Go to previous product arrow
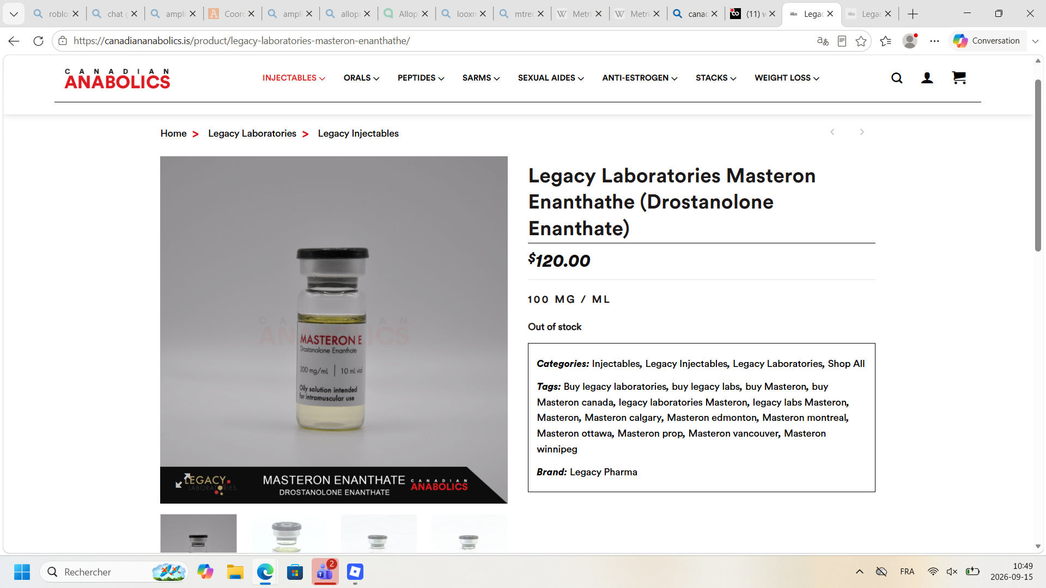 click(x=832, y=132)
